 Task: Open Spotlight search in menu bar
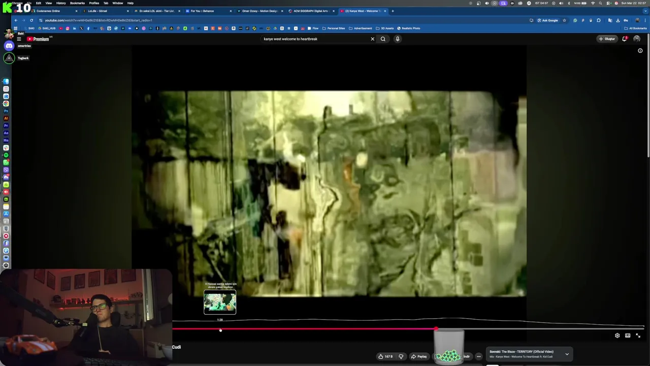[x=601, y=3]
